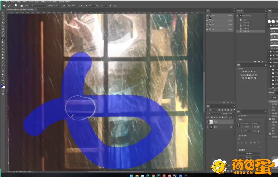Click the trash icon at the bottom of History panel
The image size is (278, 177).
263,62
